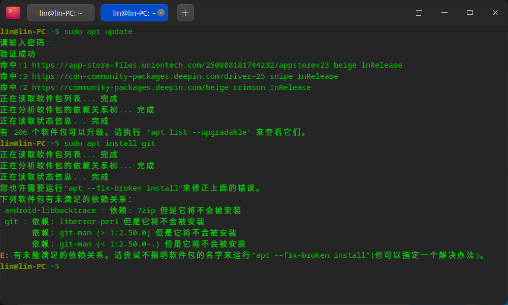Click the cdn-community-packages.deepin.com URL line
This screenshot has height=305, width=508.
click(x=169, y=76)
